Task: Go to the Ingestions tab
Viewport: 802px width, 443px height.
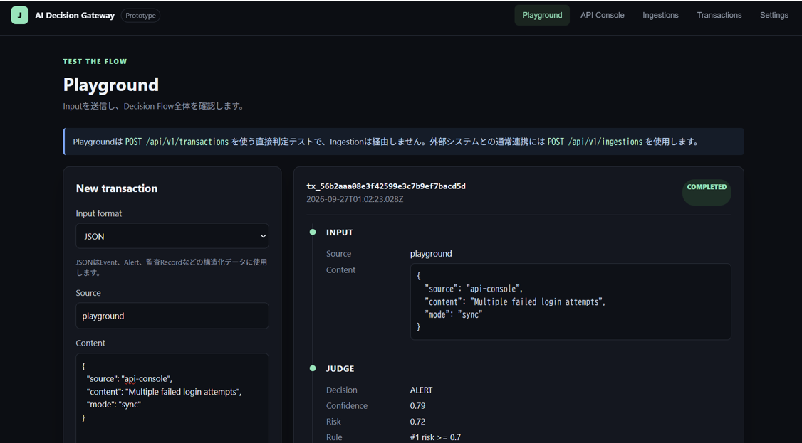Action: [x=660, y=16]
